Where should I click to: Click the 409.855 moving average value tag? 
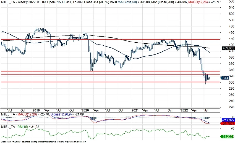pos(228,48)
